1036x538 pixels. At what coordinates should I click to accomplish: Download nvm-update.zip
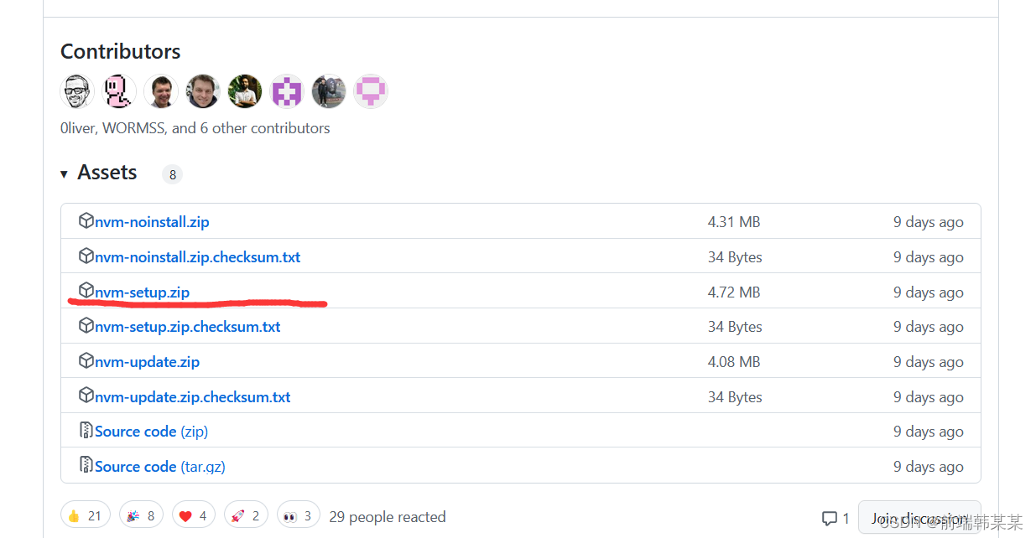click(x=147, y=362)
